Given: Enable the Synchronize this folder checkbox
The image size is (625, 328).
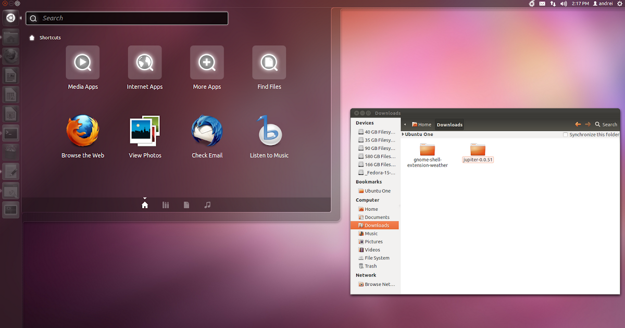Looking at the screenshot, I should click(x=566, y=135).
